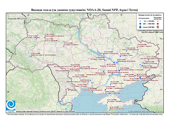Image resolution: width=169 pixels, height=119 pixels.
Task: Click the southernmost Crimea heat marker
Action: coord(110,110)
